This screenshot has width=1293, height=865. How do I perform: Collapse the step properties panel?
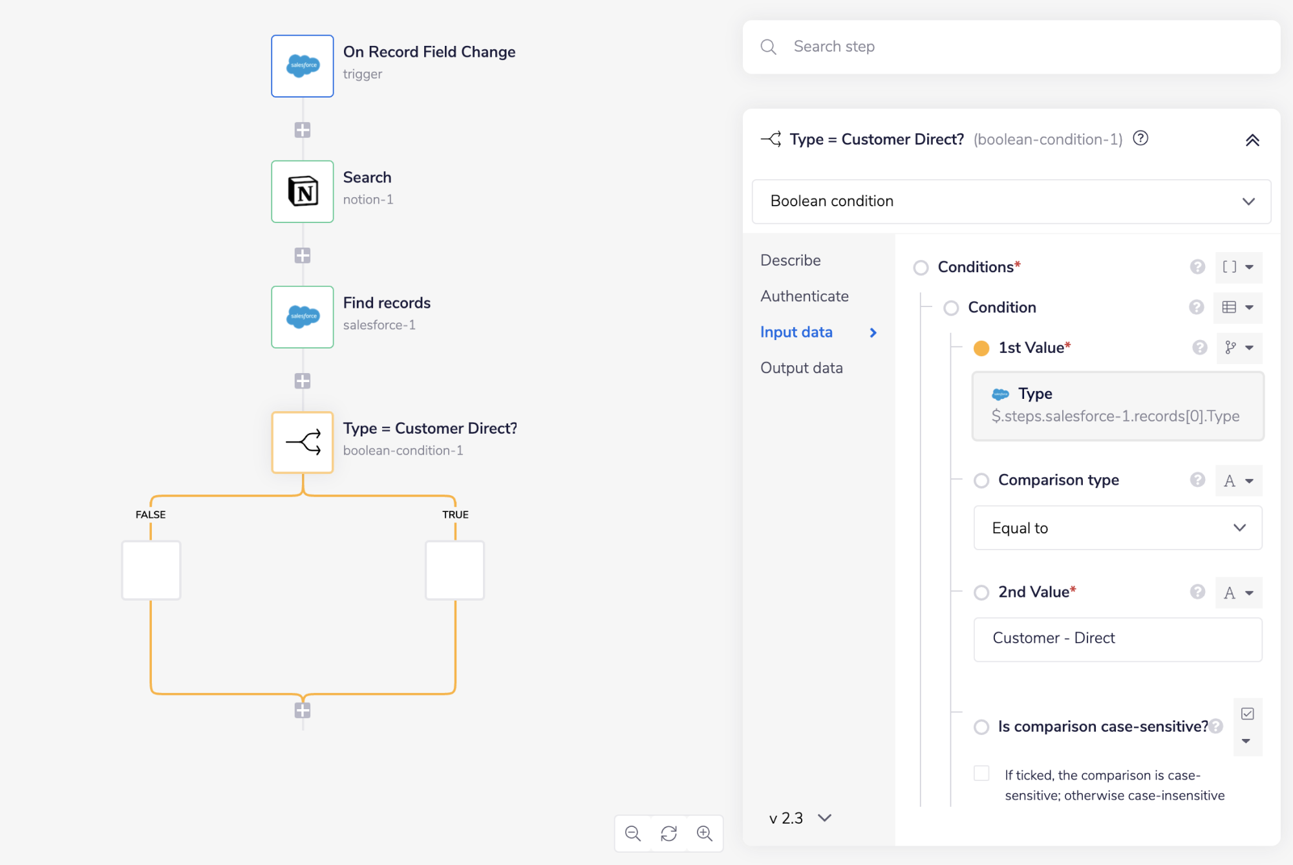[1252, 140]
